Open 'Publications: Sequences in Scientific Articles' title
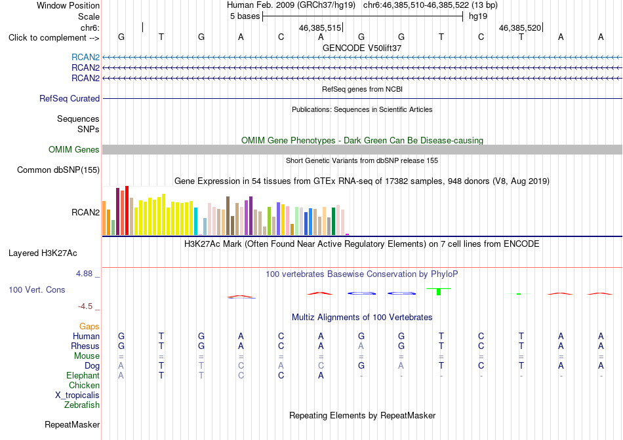 tap(362, 109)
